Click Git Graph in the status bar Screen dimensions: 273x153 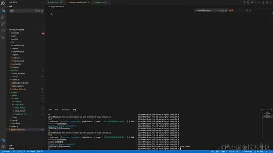point(31,151)
